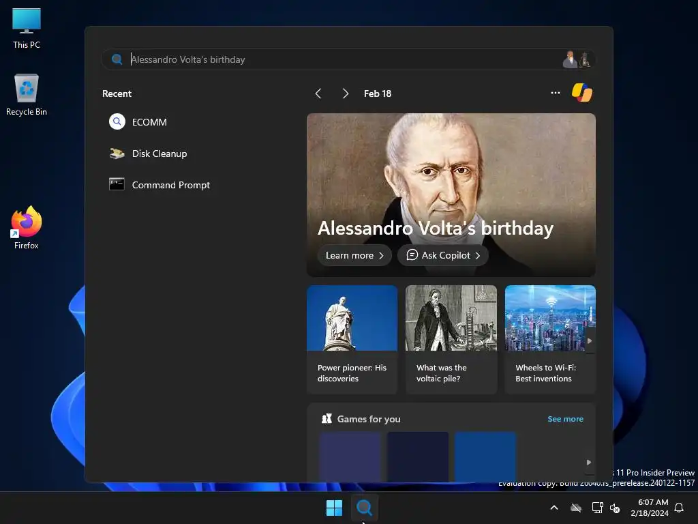The width and height of the screenshot is (698, 524).
Task: Open the What was the voltaic pile? card
Action: point(451,340)
